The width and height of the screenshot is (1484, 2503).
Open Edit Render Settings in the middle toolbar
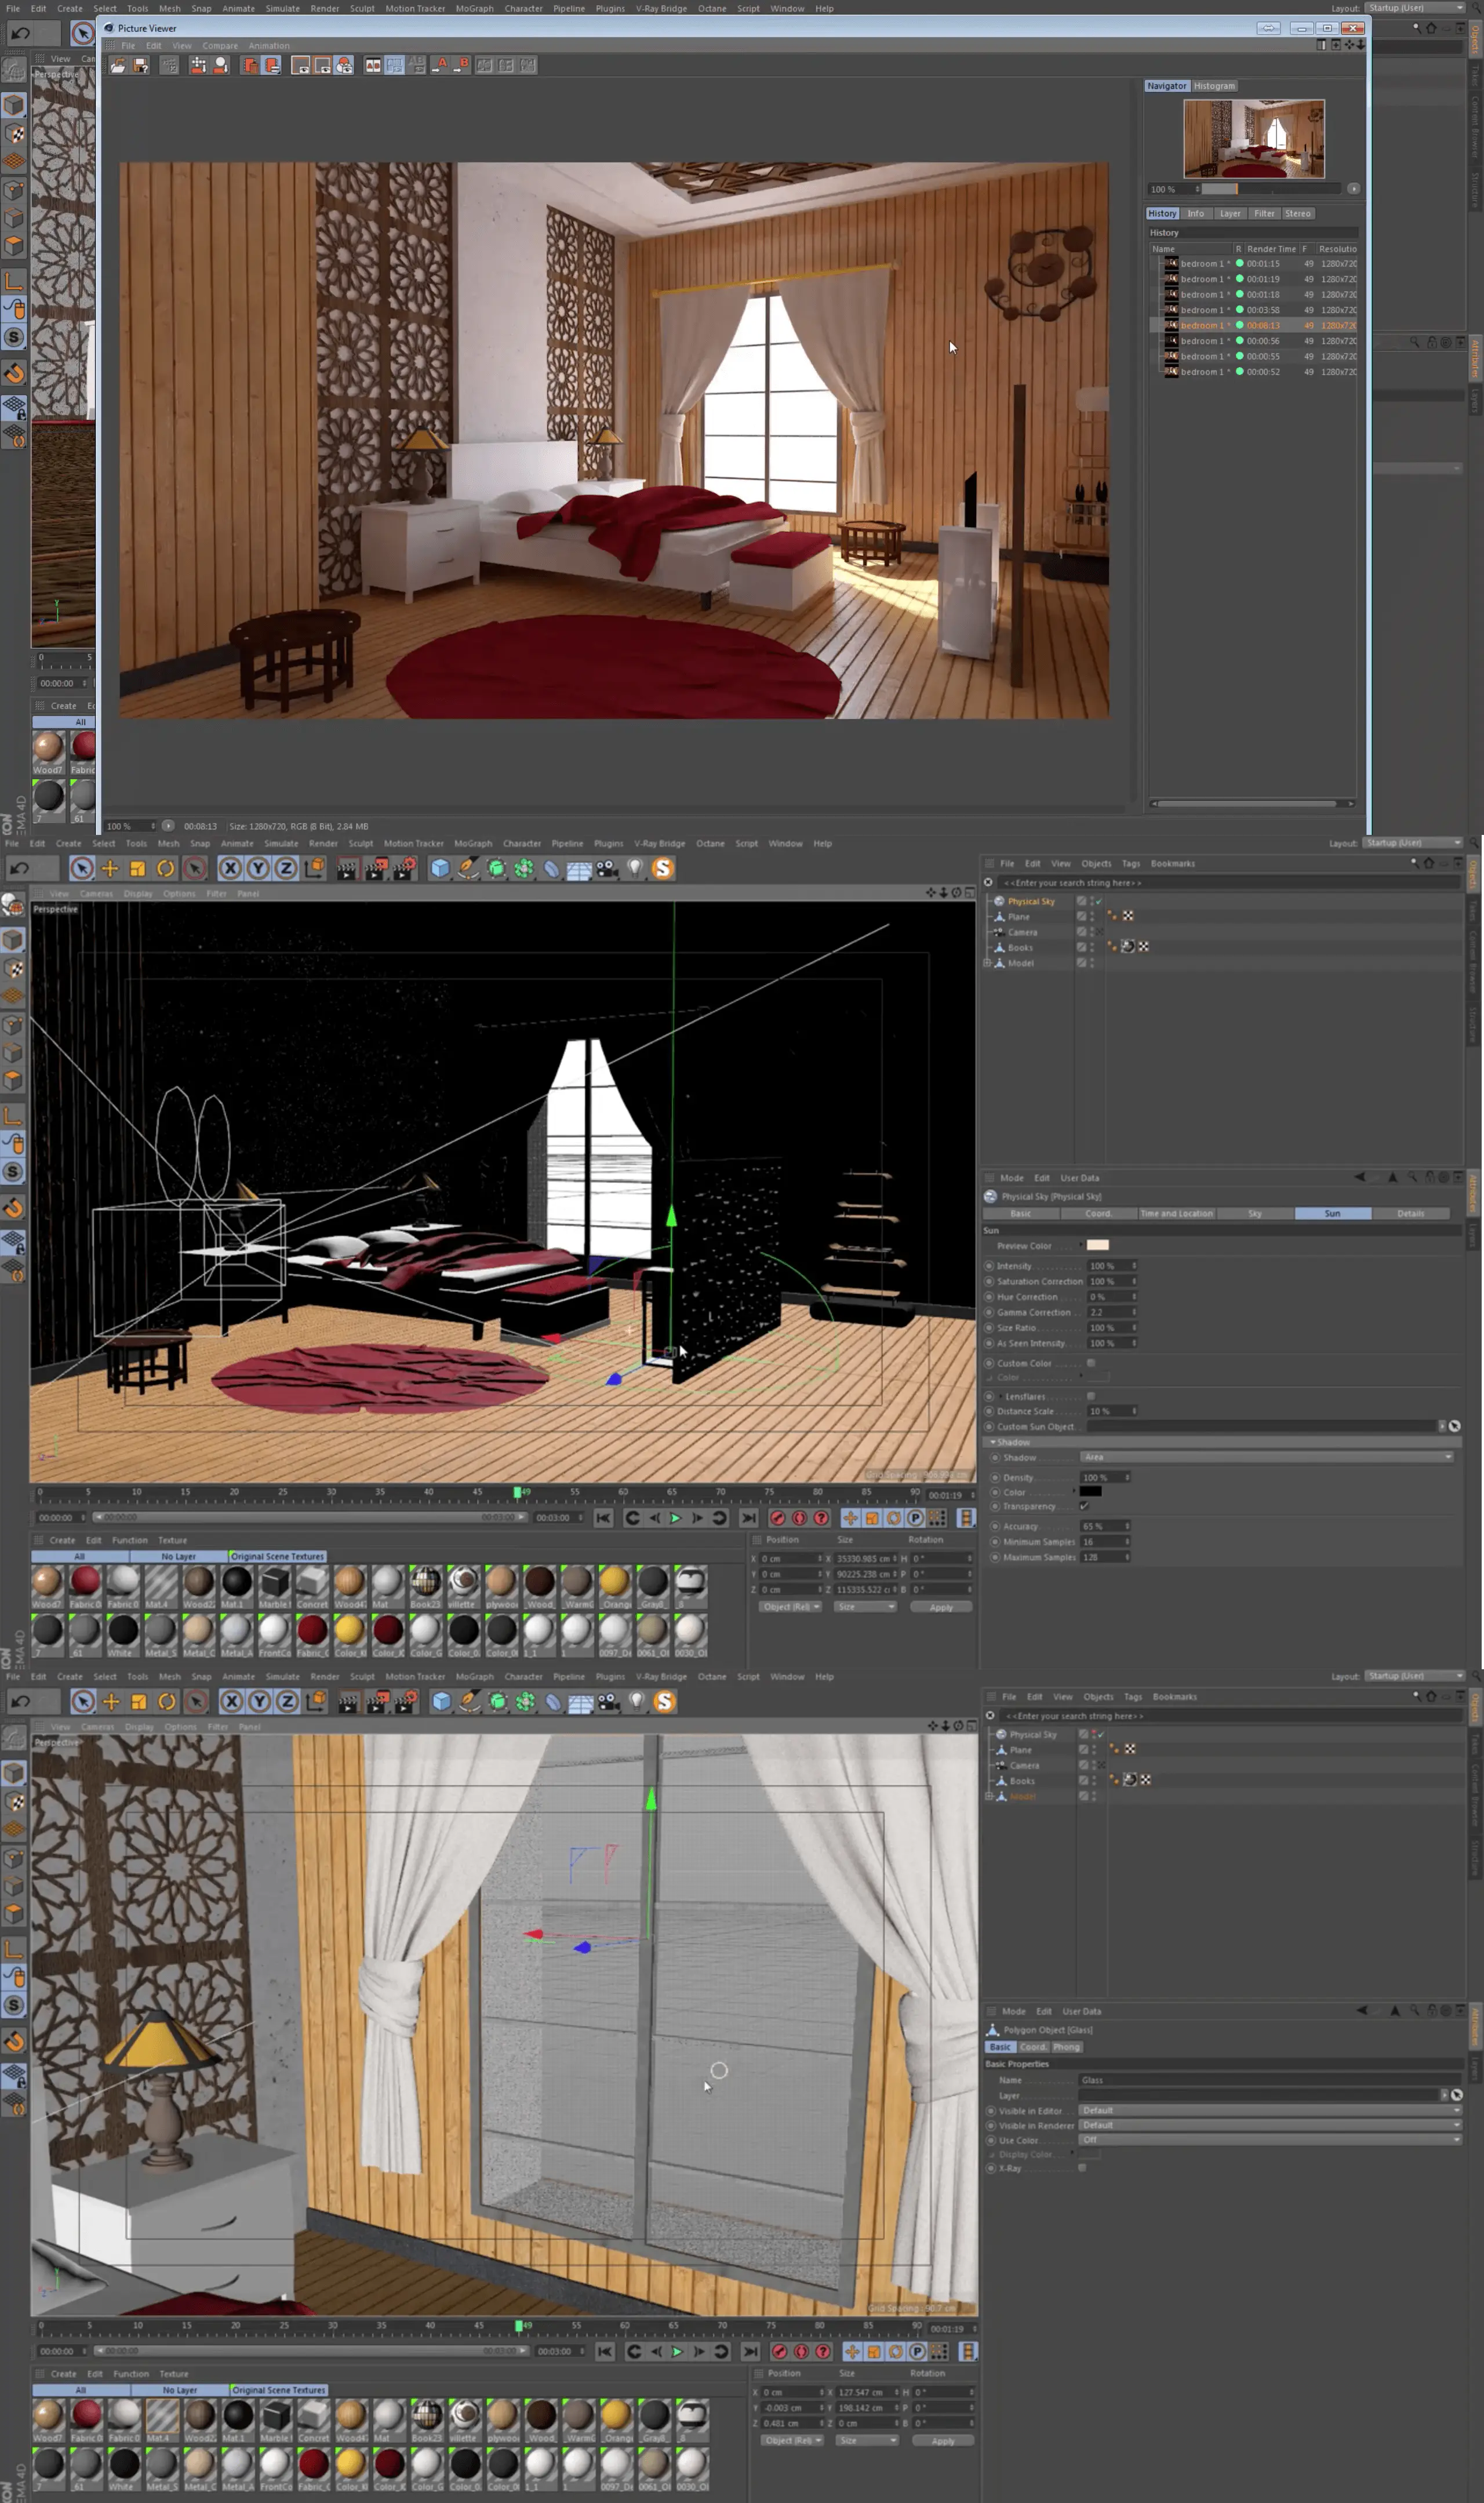tap(404, 868)
